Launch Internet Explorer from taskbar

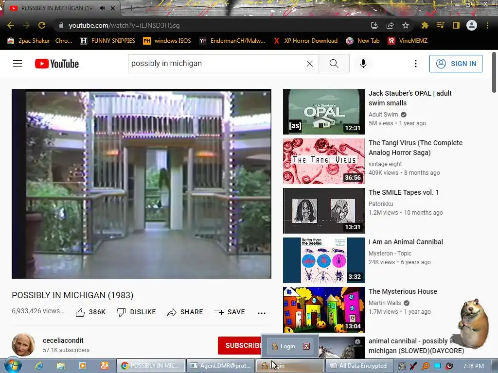39,366
